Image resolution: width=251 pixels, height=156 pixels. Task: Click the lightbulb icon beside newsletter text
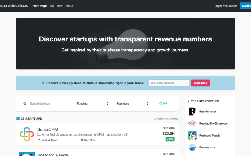click(43, 83)
